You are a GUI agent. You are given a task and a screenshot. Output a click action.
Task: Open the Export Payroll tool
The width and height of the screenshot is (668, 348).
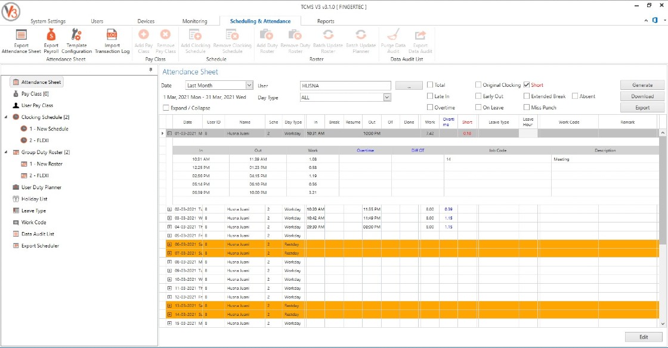click(x=51, y=35)
